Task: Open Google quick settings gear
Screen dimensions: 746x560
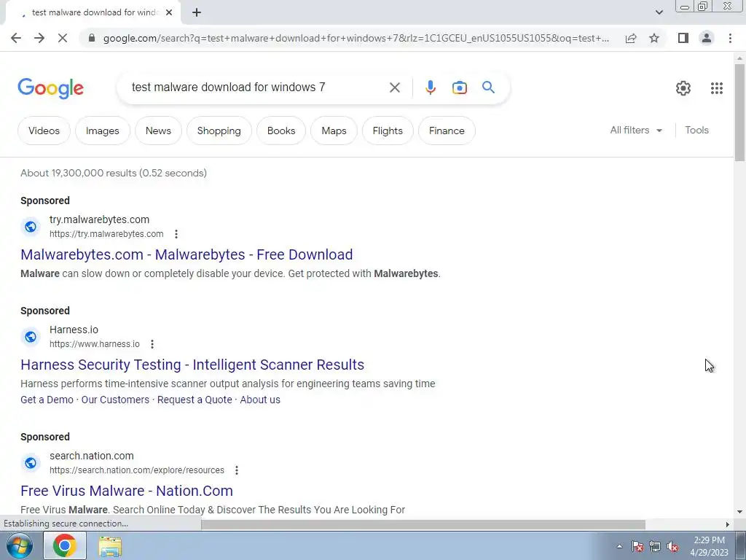Action: (x=683, y=88)
